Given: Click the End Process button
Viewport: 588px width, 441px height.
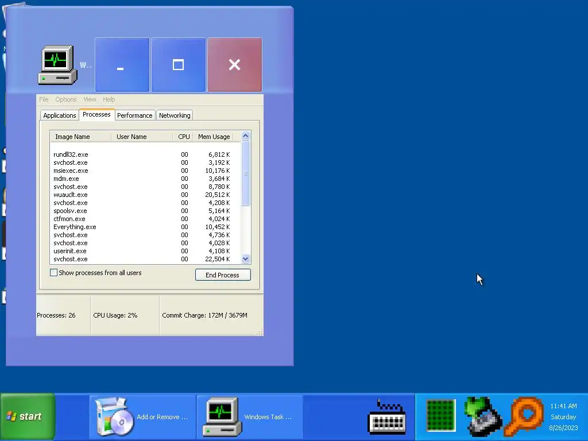Looking at the screenshot, I should coord(223,275).
